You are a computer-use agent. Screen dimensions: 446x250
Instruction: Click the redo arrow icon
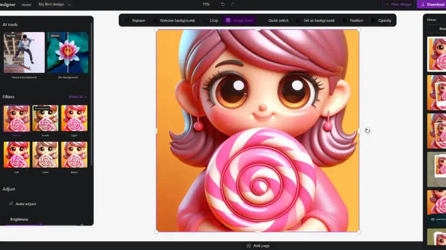coord(232,4)
